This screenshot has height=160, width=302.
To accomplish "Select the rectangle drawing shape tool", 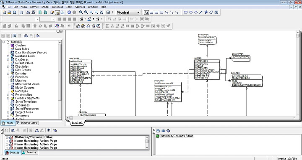I will 186,13.
